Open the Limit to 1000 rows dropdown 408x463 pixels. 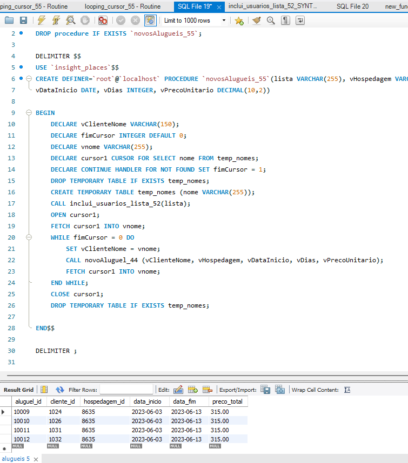coord(224,21)
